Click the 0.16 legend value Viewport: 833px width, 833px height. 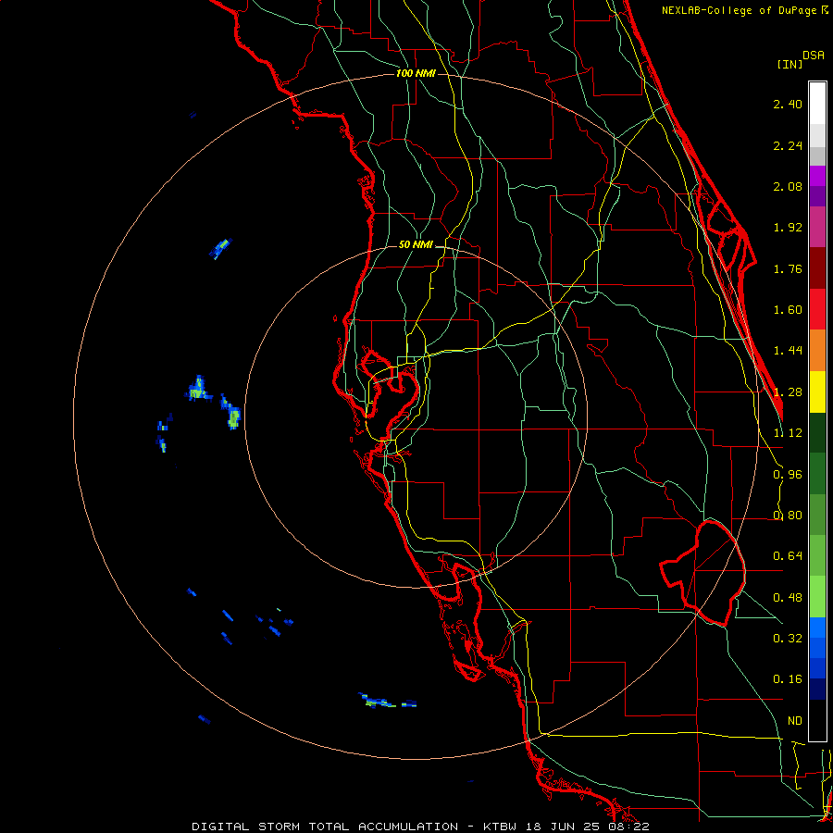788,679
